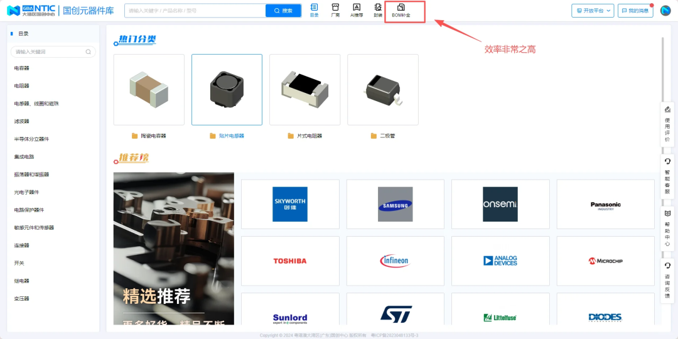Open the 使用评价 side panel button
The height and width of the screenshot is (339, 678).
[x=667, y=123]
